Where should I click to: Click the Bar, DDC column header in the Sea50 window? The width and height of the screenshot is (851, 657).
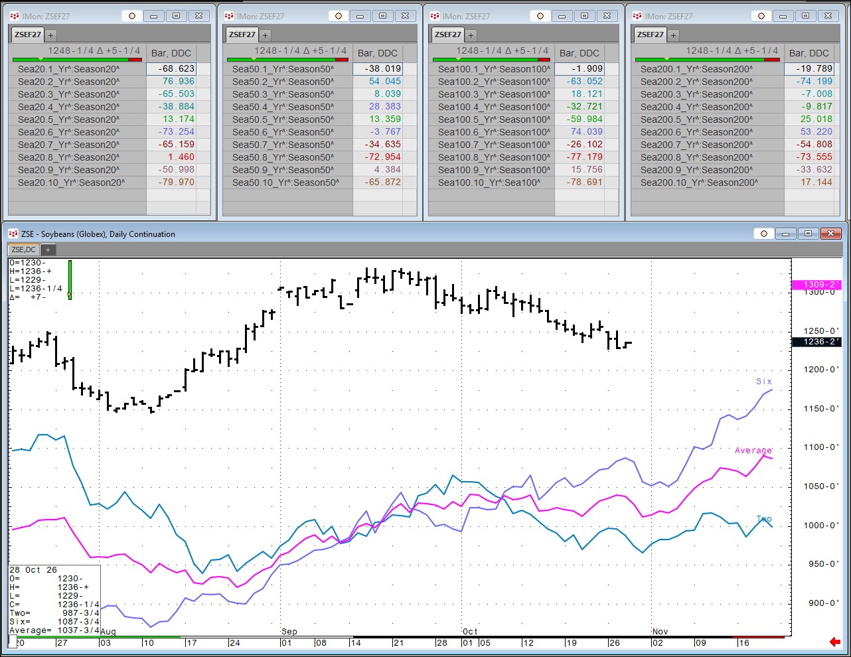point(378,53)
